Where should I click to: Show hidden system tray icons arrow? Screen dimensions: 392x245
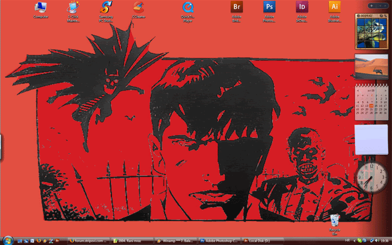354,241
